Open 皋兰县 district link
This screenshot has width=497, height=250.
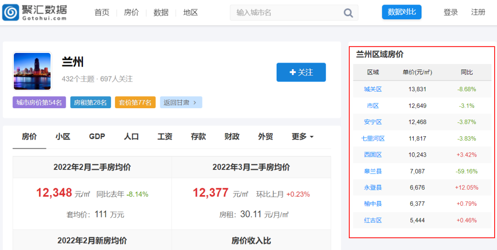373,171
